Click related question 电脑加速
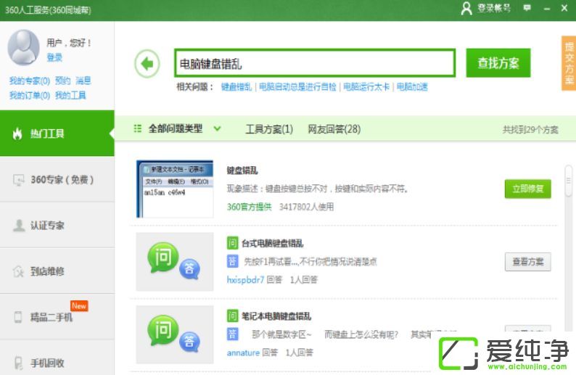576x375 pixels. pyautogui.click(x=412, y=87)
